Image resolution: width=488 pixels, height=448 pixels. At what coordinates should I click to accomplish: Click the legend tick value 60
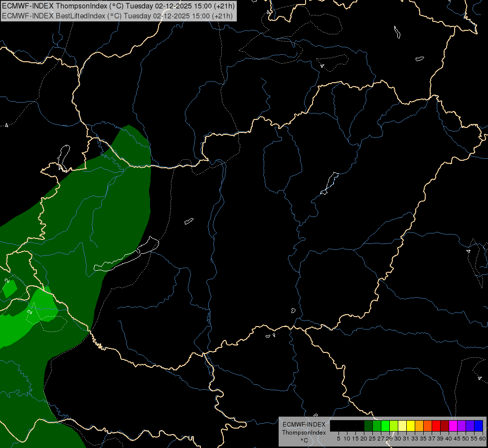pyautogui.click(x=482, y=439)
